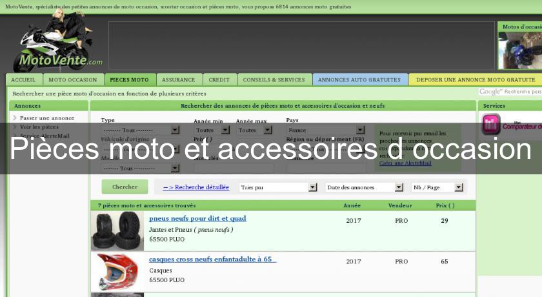Image resolution: width=542 pixels, height=297 pixels.
Task: Click the MotoVente.com logo
Action: (x=57, y=41)
